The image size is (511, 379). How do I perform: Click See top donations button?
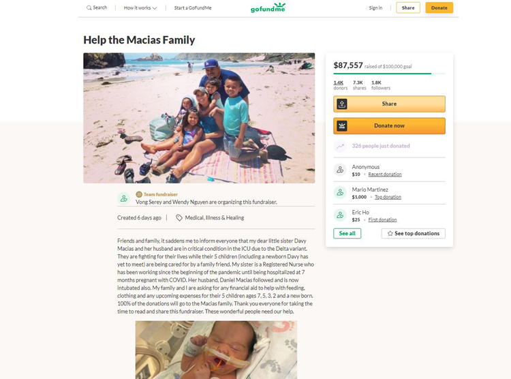[414, 234]
